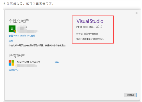Add an account via 添加帐户... link
142x102 pixels.
click(14, 70)
